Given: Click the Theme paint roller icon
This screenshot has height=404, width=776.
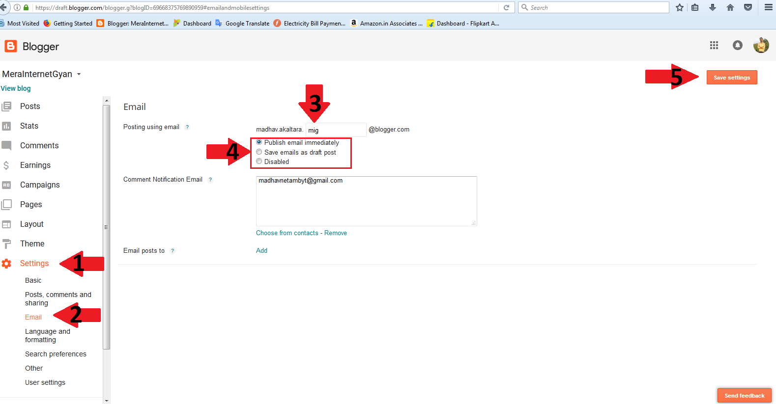Looking at the screenshot, I should click(6, 243).
